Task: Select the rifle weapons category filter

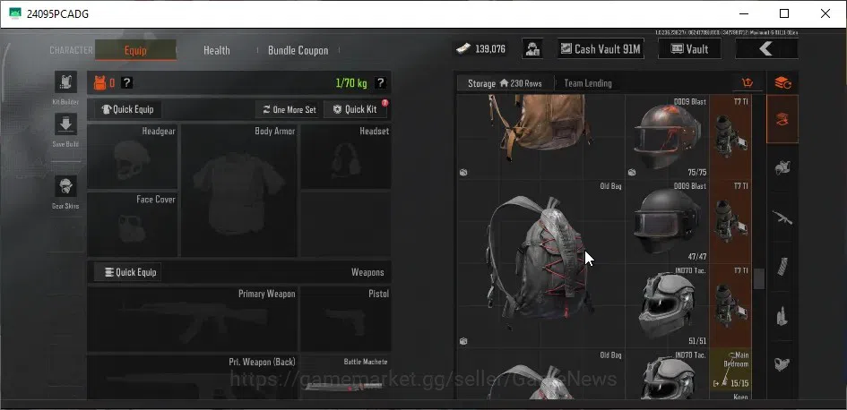Action: click(x=782, y=218)
